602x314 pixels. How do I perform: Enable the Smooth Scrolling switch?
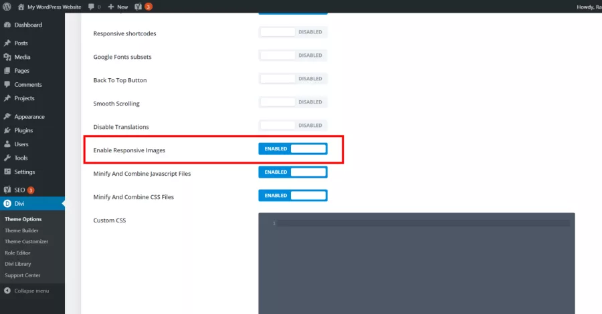tap(293, 102)
